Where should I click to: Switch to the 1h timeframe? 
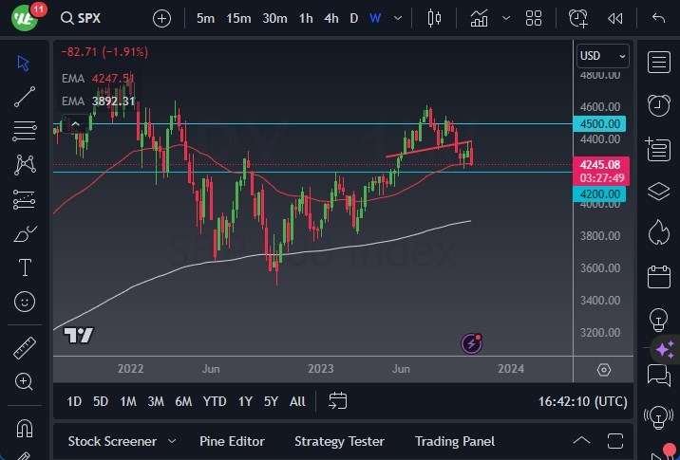(x=306, y=18)
